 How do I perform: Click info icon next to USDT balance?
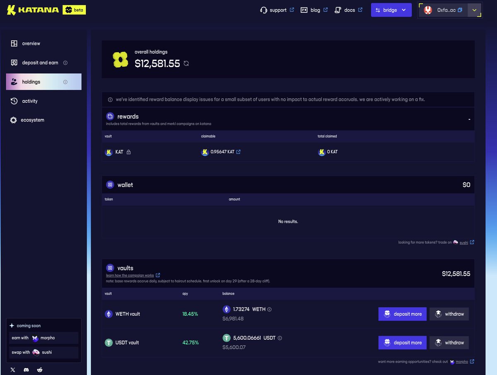(x=280, y=338)
